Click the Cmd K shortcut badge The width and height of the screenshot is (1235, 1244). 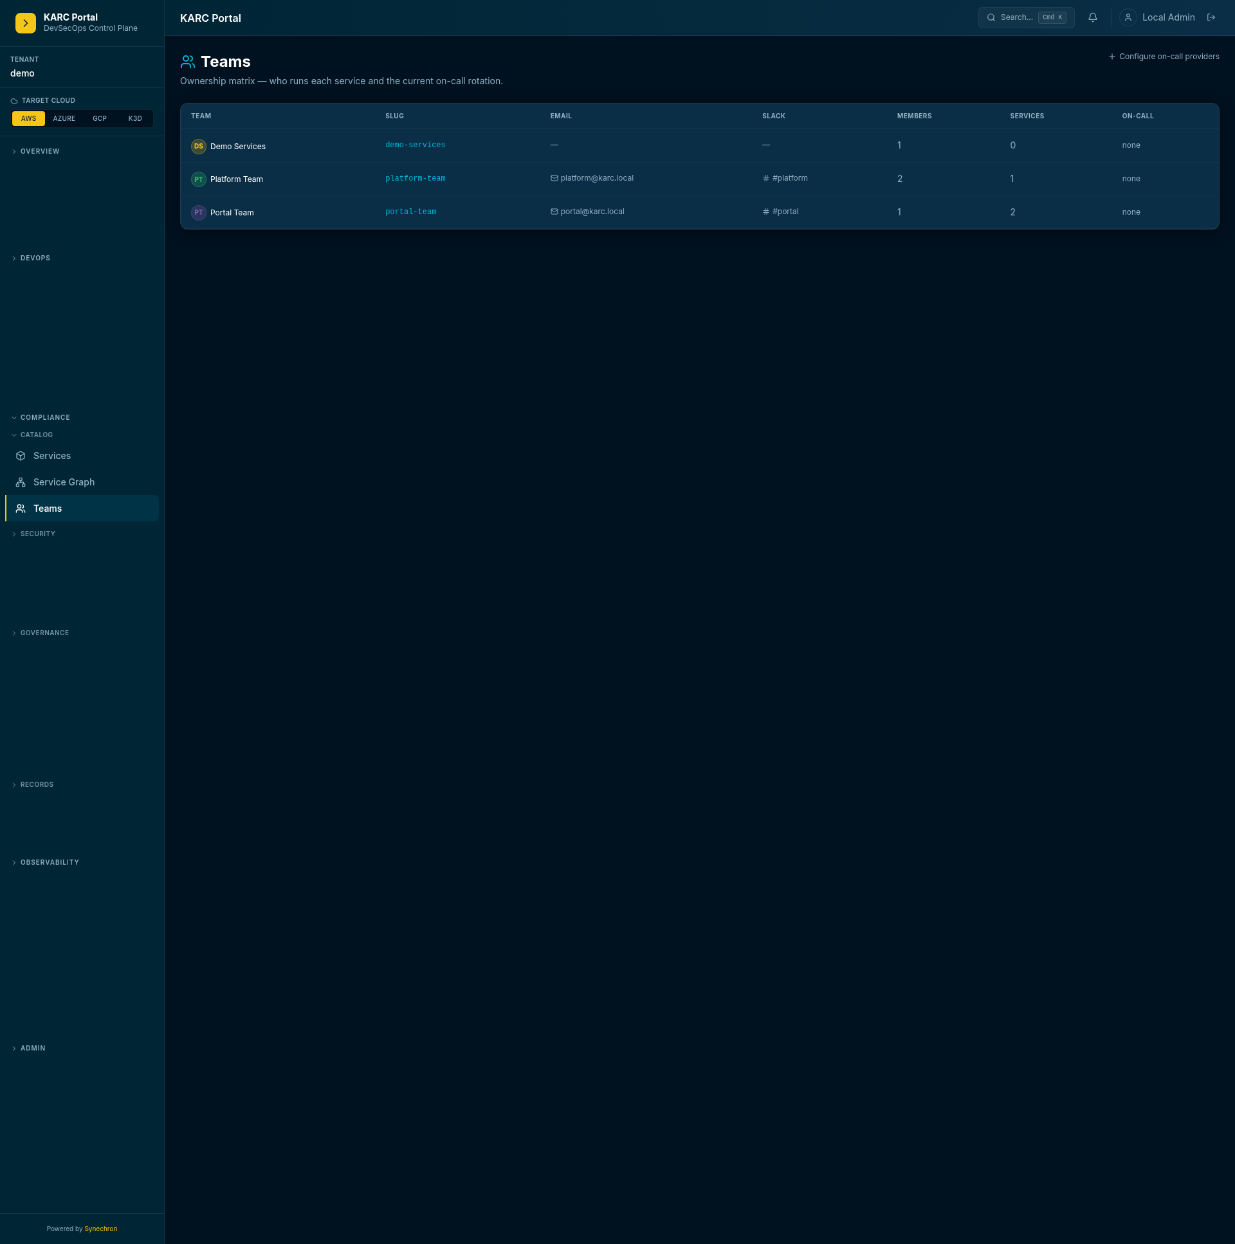(1052, 17)
